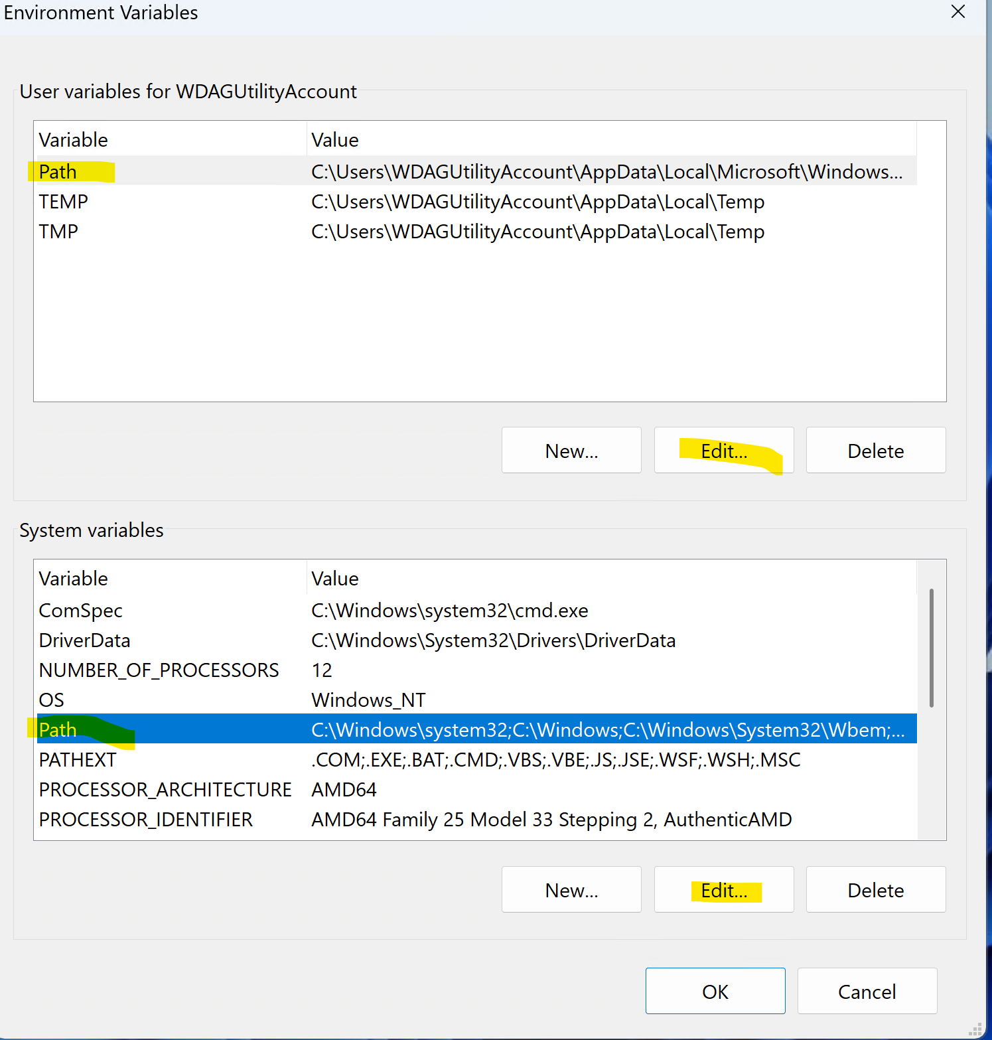Select the TMP user variable row
Viewport: 992px width, 1040px height.
(58, 232)
